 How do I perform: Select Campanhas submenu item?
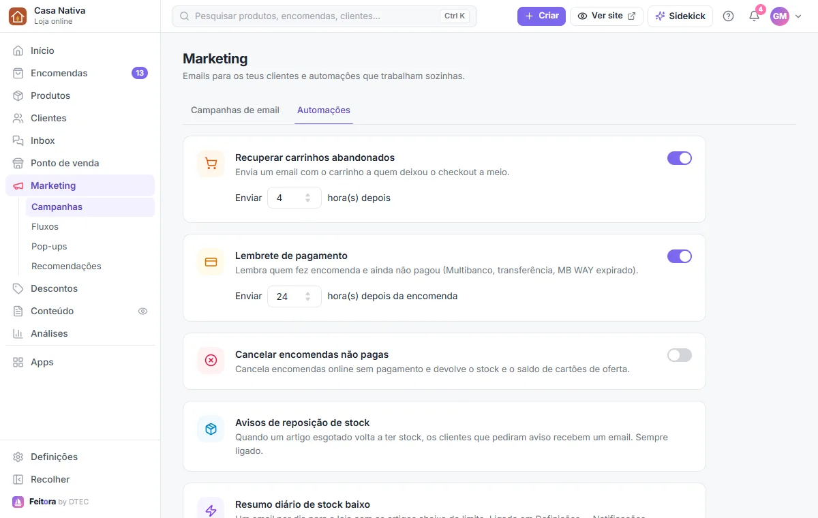pyautogui.click(x=90, y=207)
